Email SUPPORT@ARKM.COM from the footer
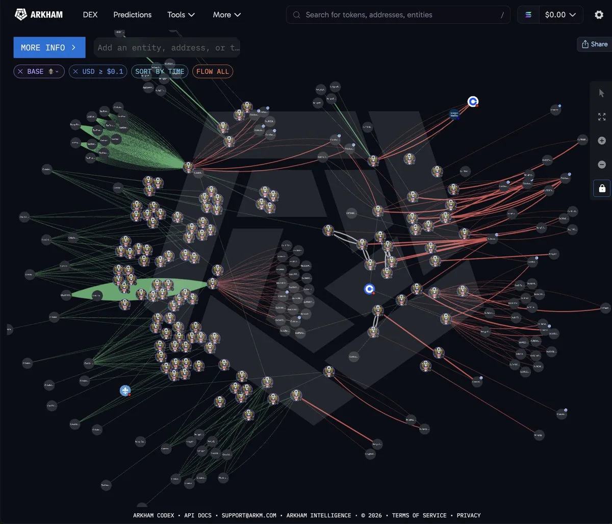612x524 pixels. click(249, 515)
